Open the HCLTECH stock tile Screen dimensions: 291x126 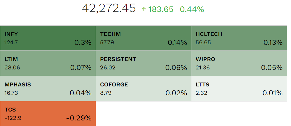(x=239, y=38)
